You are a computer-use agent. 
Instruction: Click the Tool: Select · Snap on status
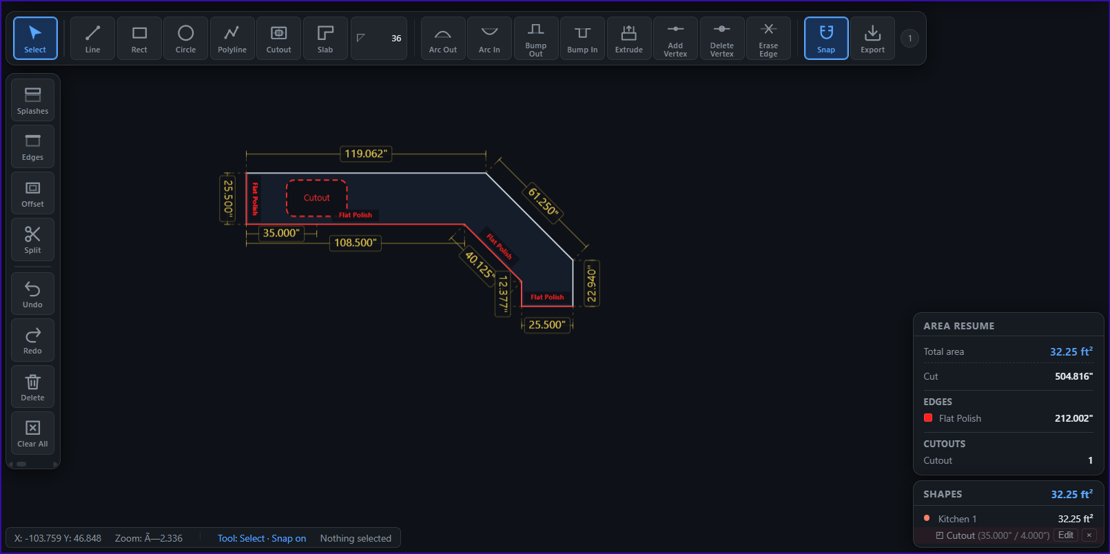click(x=262, y=538)
